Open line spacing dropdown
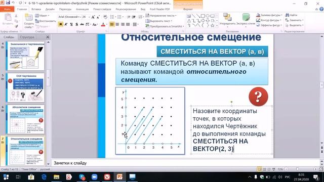 pos(141,17)
